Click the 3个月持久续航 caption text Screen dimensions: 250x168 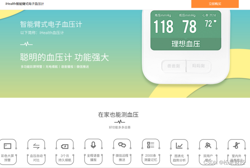tap(65, 158)
